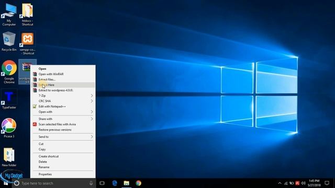Choose Rename in context menu
Screen dimensions: 335x188
(x=63, y=167)
